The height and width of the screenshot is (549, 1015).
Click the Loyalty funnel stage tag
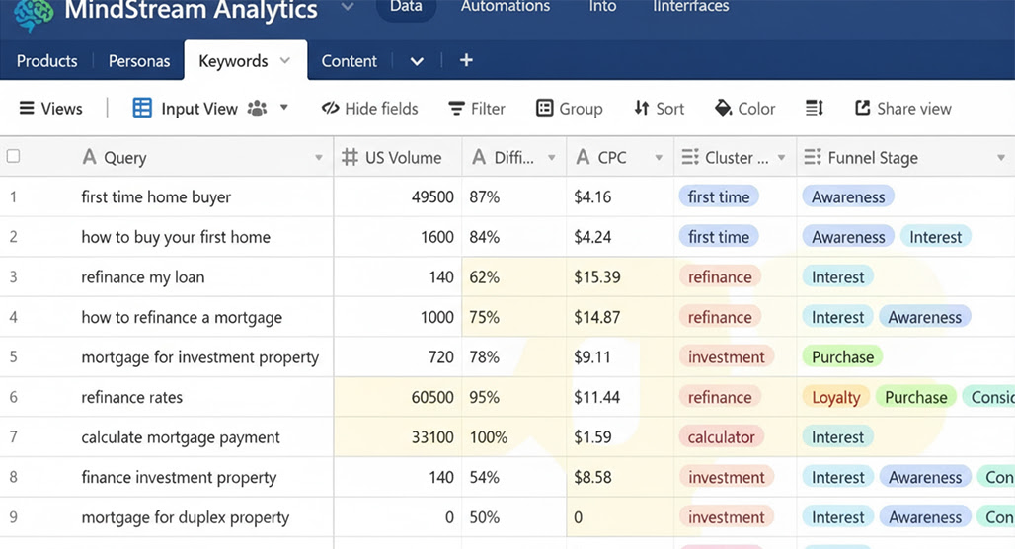835,397
